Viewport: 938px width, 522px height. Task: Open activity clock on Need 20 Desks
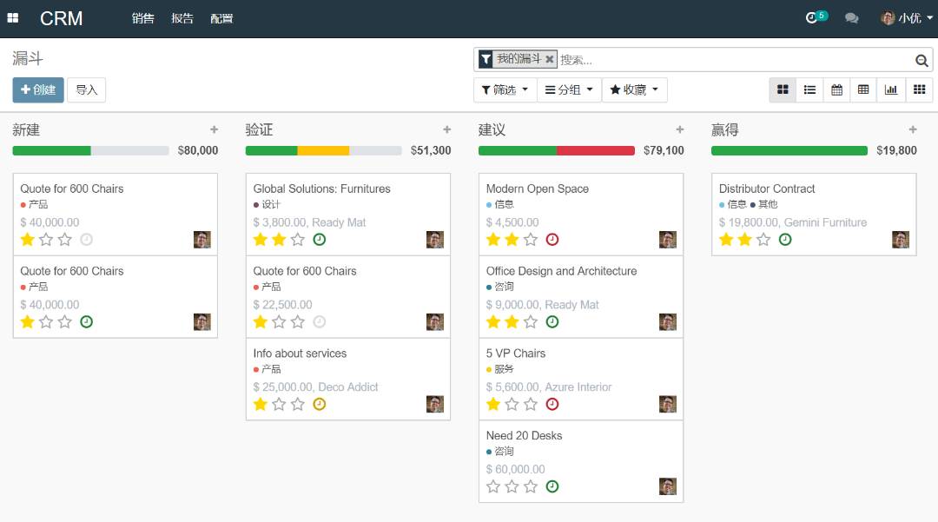(552, 486)
